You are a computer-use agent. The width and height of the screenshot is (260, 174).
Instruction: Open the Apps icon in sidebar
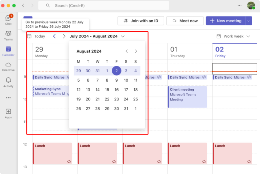[8, 112]
